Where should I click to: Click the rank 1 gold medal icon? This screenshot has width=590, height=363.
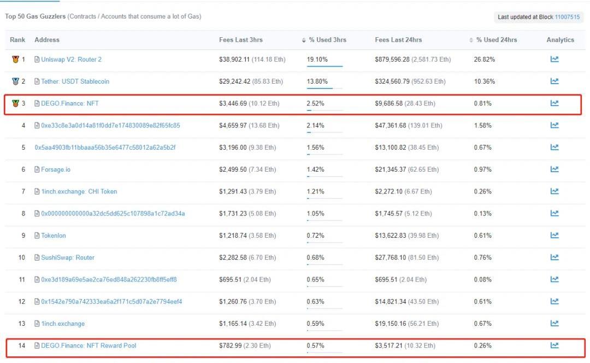(15, 60)
